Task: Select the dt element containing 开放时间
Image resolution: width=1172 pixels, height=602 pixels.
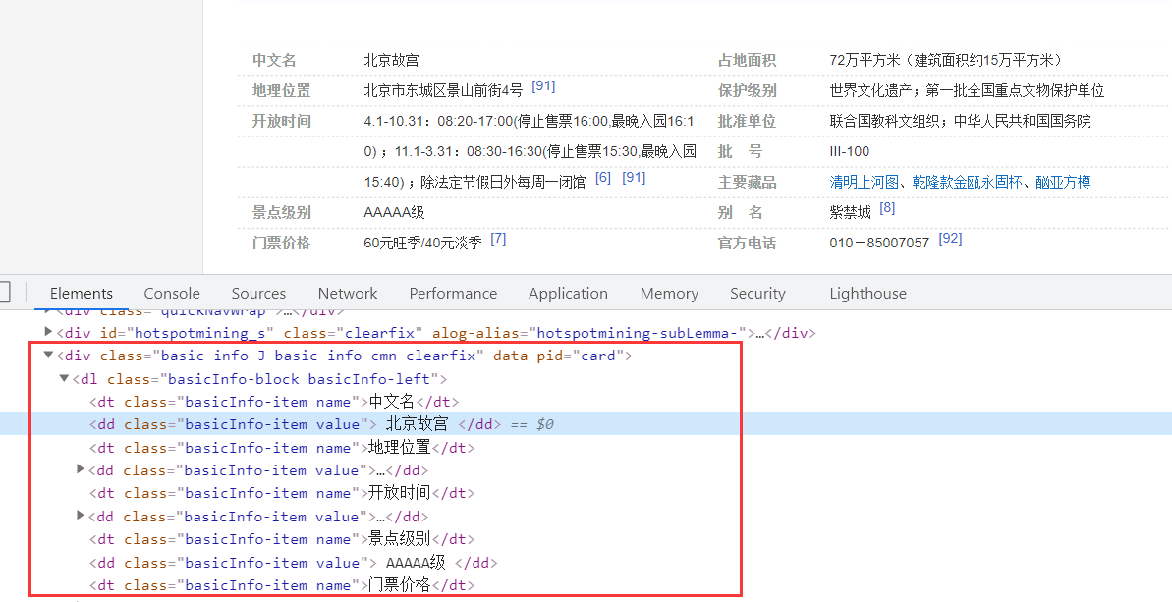Action: (283, 493)
